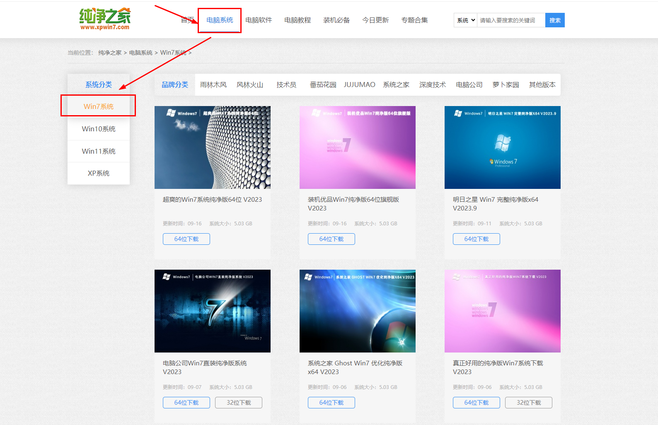This screenshot has width=658, height=425.
Task: Click 64位下载 for 装机优品Win7纯净版
Action: click(x=331, y=239)
